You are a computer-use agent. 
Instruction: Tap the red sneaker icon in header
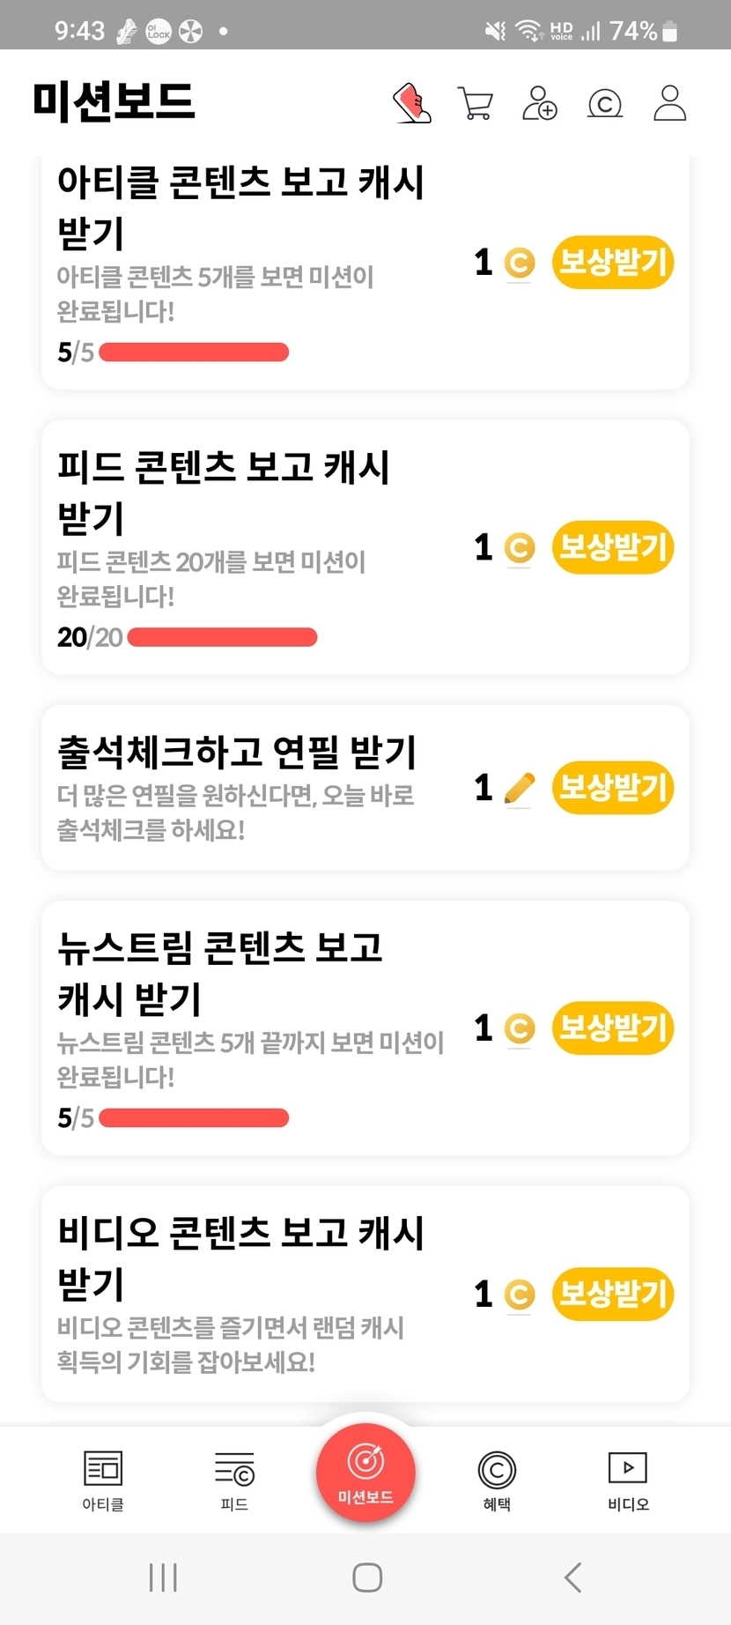pyautogui.click(x=411, y=103)
